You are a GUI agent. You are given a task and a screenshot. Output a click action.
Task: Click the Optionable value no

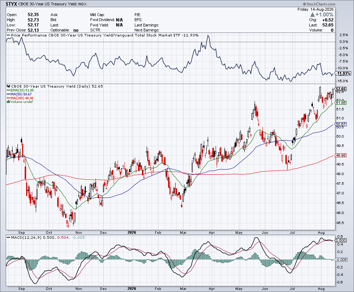click(x=76, y=30)
